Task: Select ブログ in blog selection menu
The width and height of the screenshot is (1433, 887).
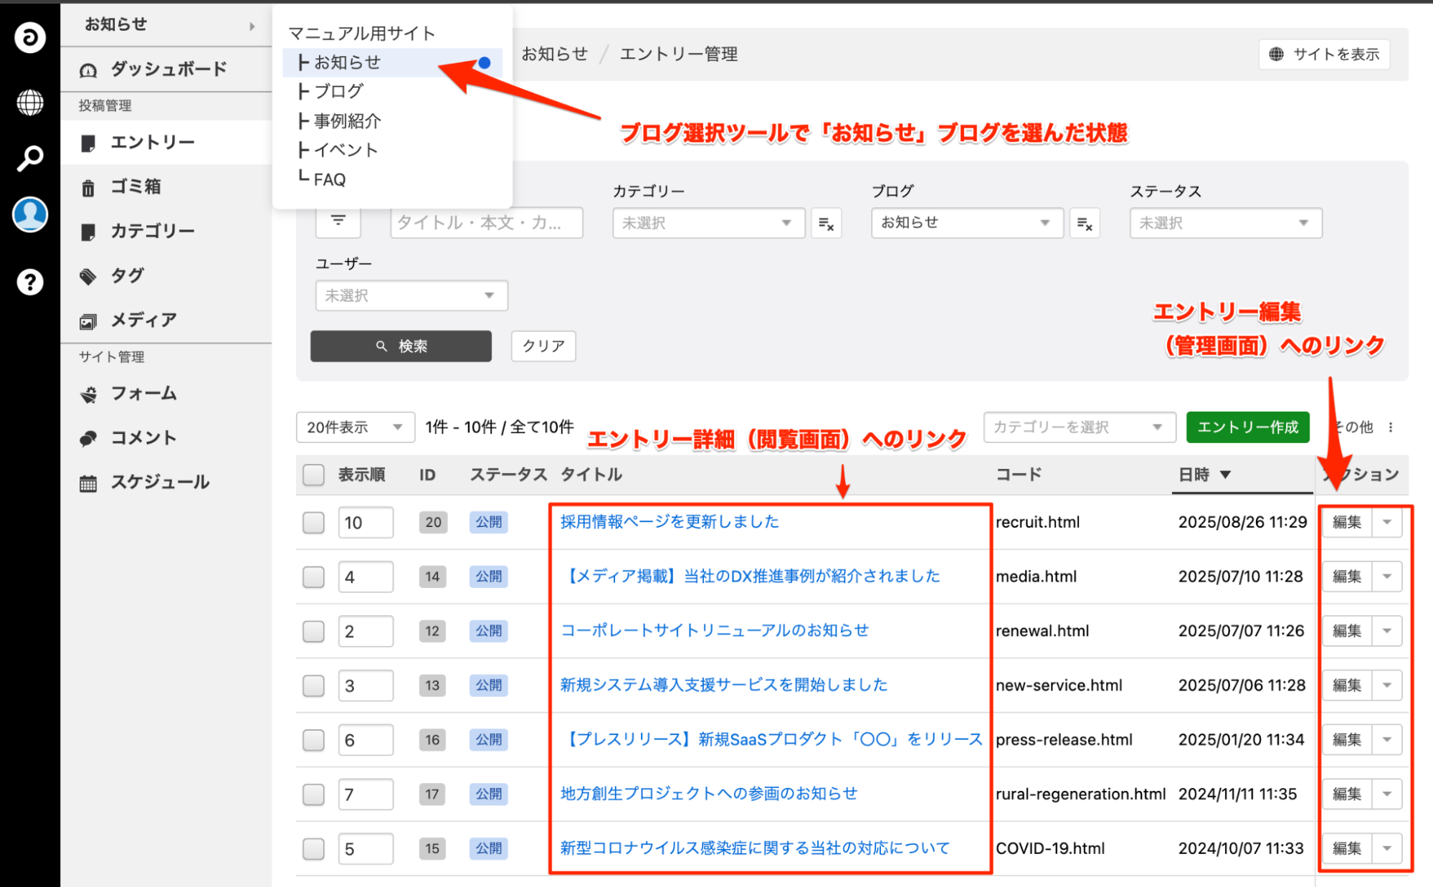Action: click(x=338, y=92)
